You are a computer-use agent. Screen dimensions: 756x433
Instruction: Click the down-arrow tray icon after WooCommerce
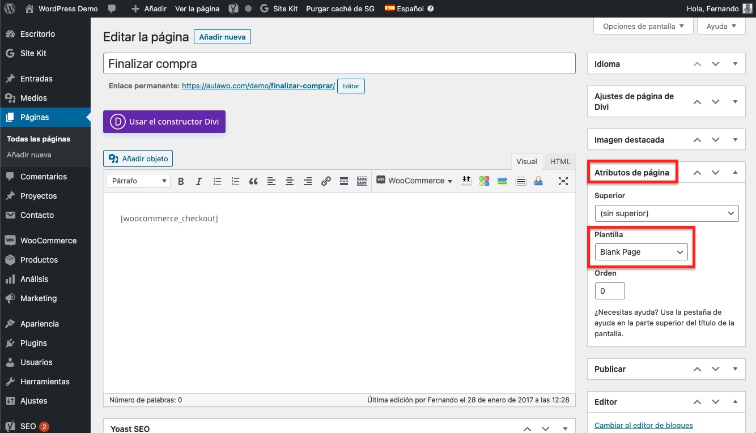click(466, 181)
